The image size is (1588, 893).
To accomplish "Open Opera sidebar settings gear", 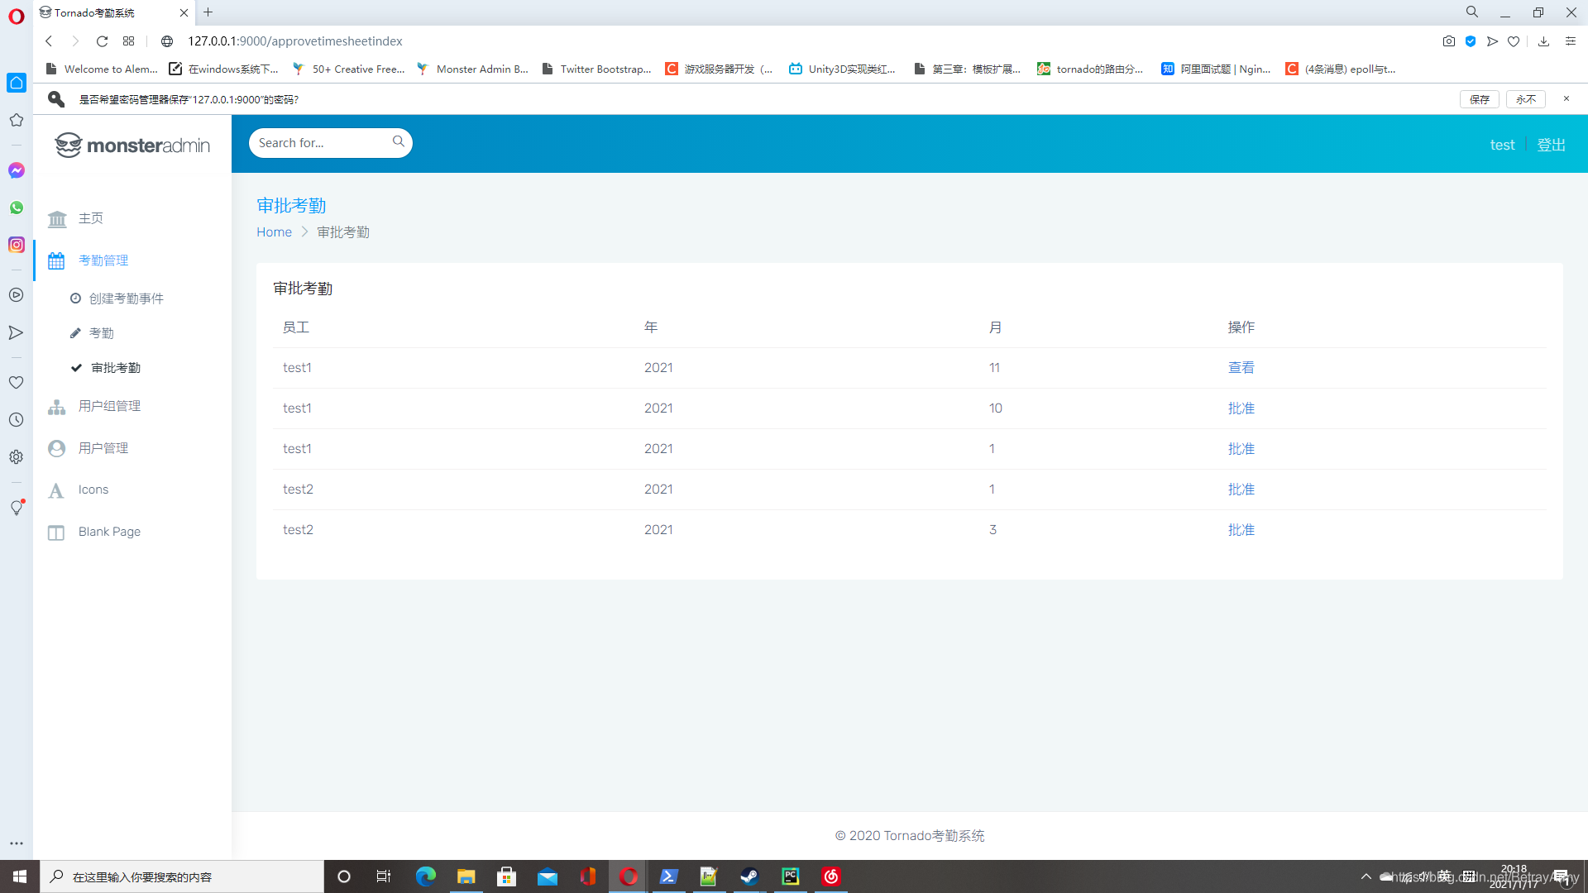I will [16, 457].
